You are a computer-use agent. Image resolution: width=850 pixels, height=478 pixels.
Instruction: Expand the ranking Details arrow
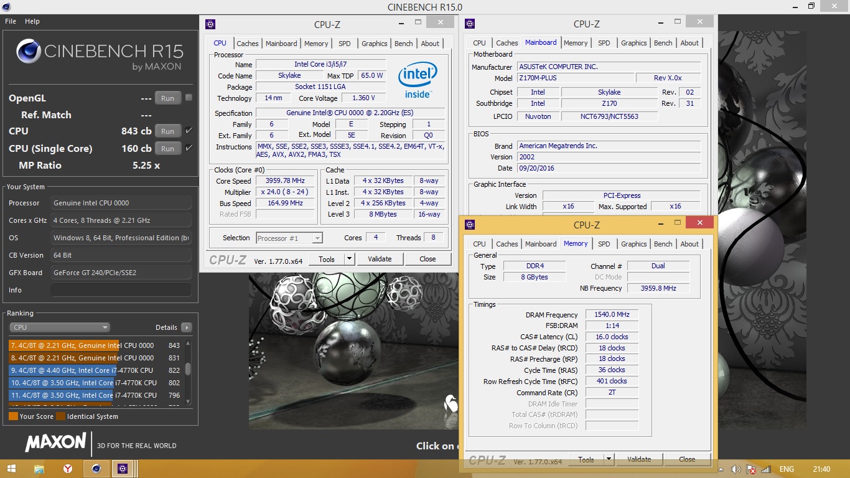pyautogui.click(x=186, y=327)
